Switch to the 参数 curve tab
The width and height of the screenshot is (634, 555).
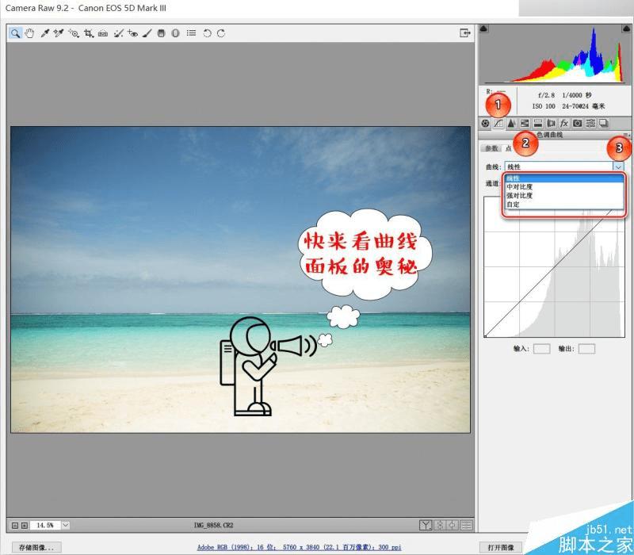pos(491,148)
